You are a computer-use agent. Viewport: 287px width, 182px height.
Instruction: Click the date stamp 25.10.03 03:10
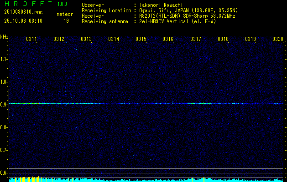pyautogui.click(x=23, y=21)
